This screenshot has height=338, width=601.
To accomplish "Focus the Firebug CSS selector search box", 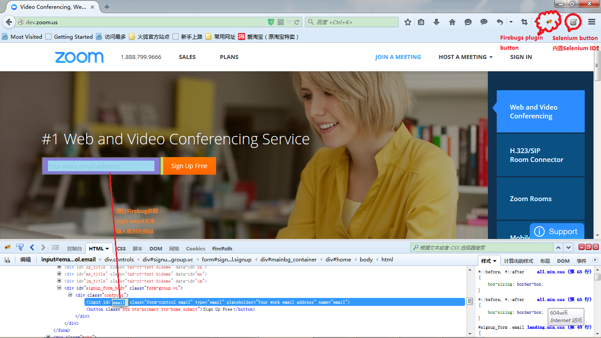I will pos(481,247).
